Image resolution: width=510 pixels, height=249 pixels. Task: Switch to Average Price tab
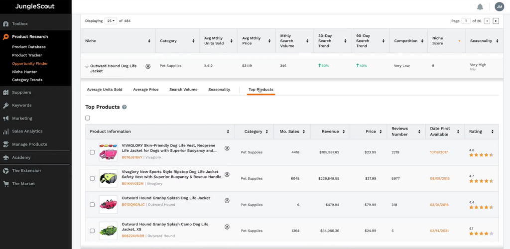tap(146, 90)
